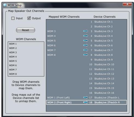Select WDM 4 in WDM Channels list
Image resolution: width=134 pixels, height=117 pixels.
(x=26, y=57)
